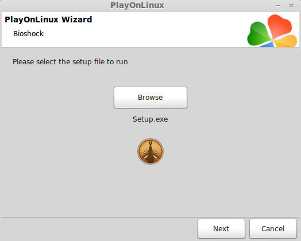Click the blue petal of the logo
The height and width of the screenshot is (241, 301).
point(267,45)
